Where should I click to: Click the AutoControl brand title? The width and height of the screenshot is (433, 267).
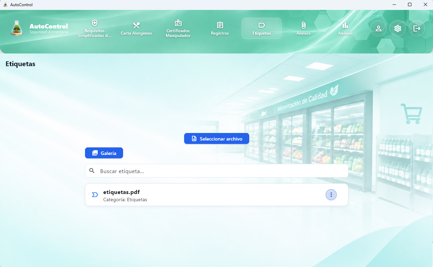click(49, 26)
